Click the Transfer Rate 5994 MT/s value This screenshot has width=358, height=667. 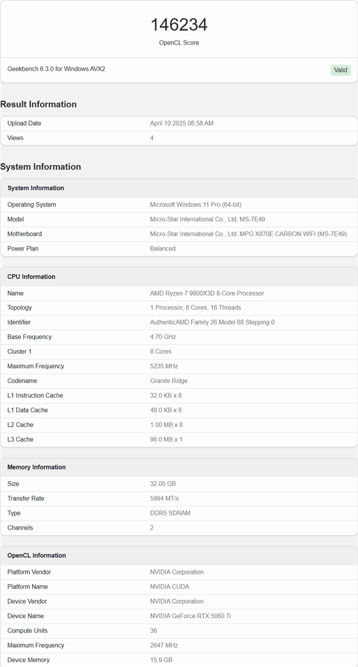(164, 498)
